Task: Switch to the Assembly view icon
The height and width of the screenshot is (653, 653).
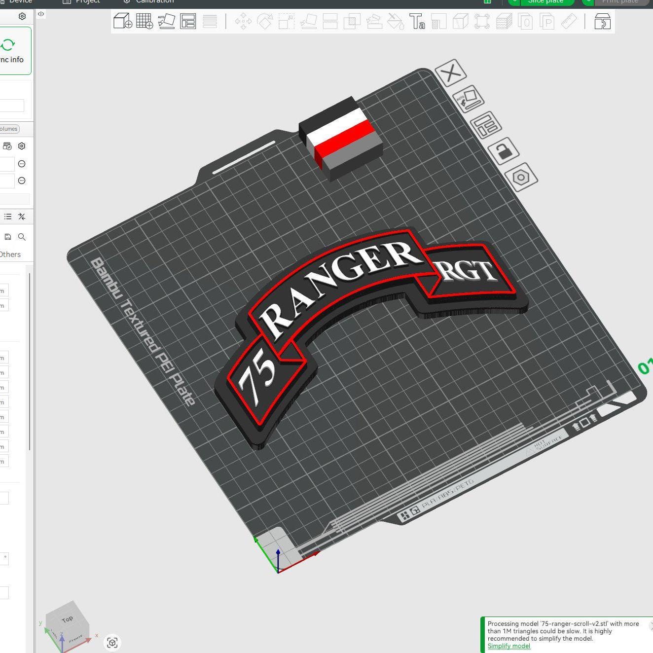Action: click(x=602, y=21)
